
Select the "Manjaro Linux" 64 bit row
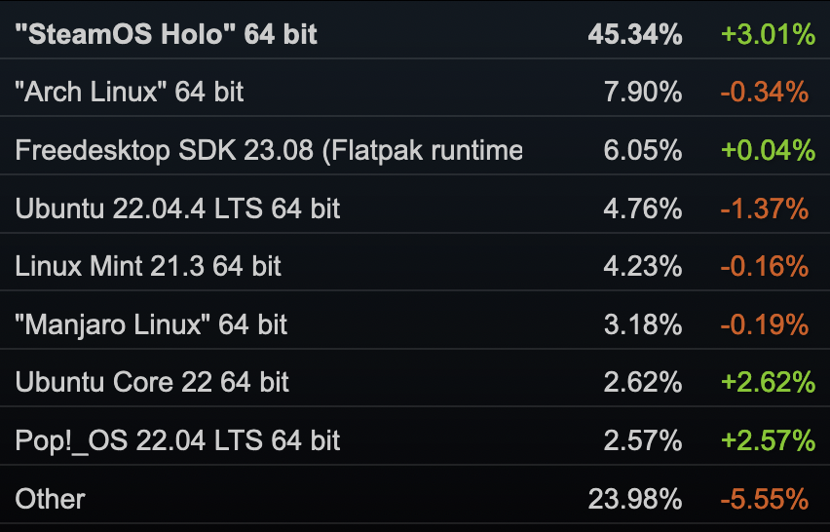click(415, 324)
